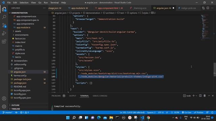Create a new terminal with plus icon
This screenshot has height=121, width=216.
(x=193, y=95)
